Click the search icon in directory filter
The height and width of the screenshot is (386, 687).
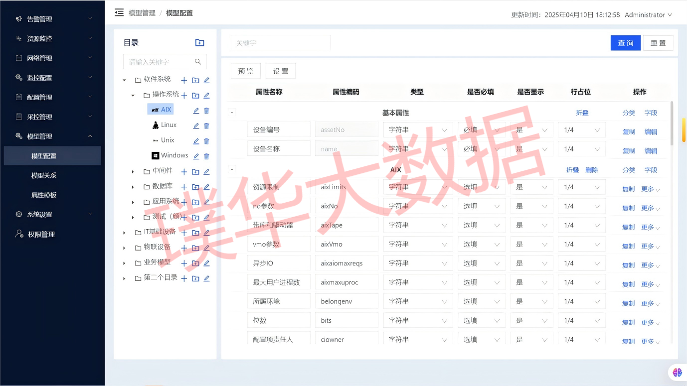(198, 62)
